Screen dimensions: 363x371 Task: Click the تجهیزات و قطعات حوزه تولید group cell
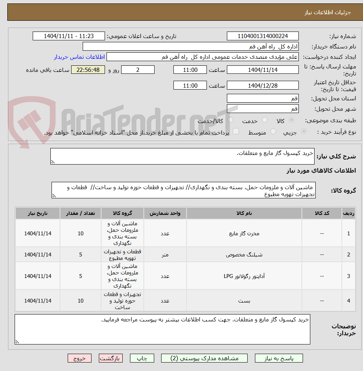(122, 301)
